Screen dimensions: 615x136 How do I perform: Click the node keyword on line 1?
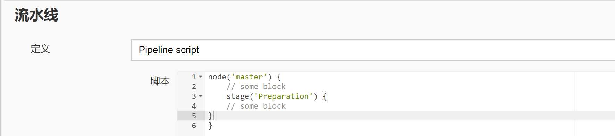pos(217,77)
